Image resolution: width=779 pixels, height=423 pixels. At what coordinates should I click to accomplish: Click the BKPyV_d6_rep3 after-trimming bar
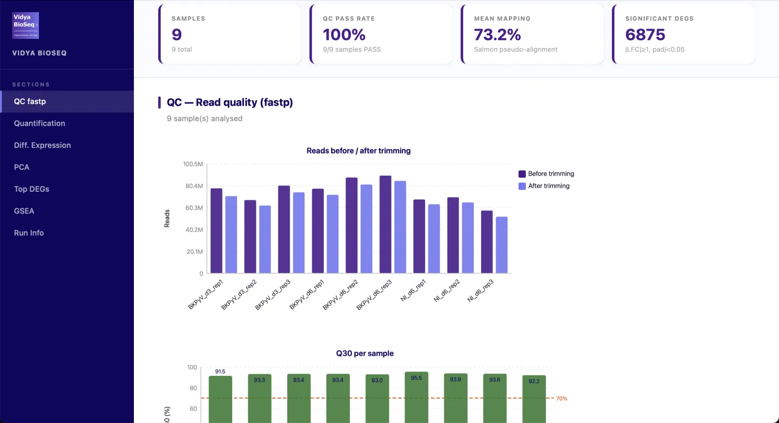pos(400,227)
